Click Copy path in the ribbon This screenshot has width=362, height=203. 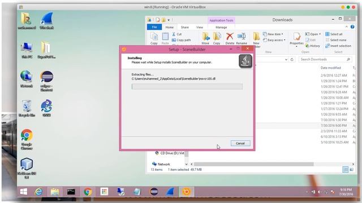pos(181,40)
